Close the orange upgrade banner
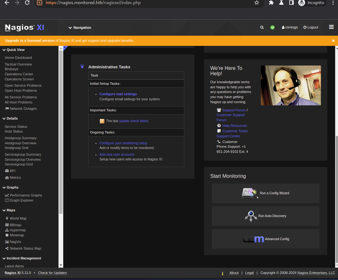 333,41
